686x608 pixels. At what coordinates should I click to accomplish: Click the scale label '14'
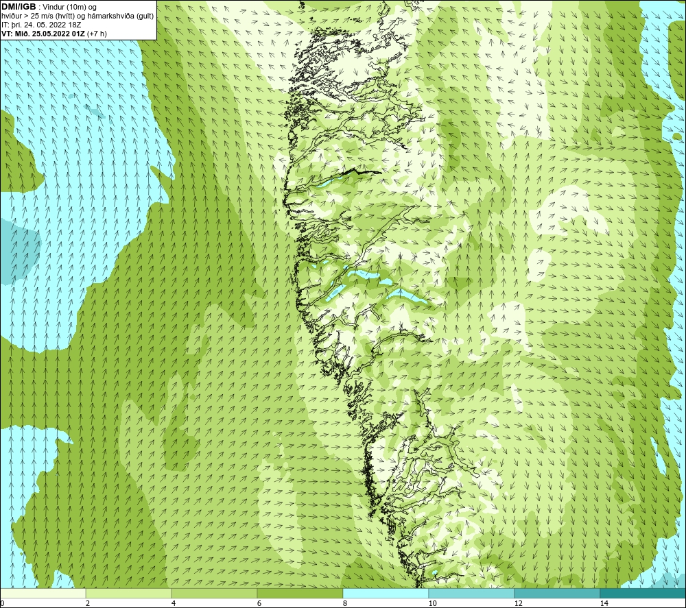pos(604,604)
